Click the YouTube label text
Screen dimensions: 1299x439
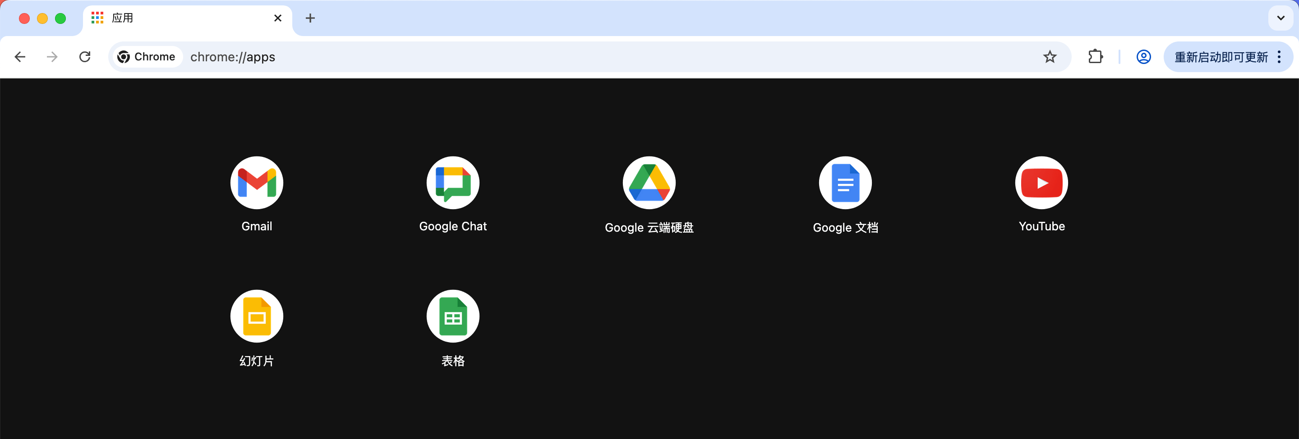coord(1042,226)
